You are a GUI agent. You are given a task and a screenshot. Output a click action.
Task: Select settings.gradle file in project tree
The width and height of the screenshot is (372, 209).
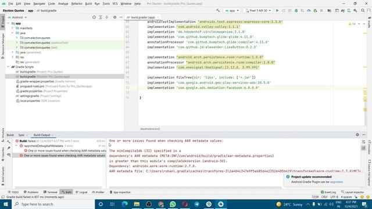coord(30,96)
